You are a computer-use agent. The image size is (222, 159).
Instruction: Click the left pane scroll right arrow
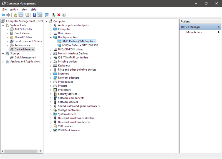tap(41, 151)
